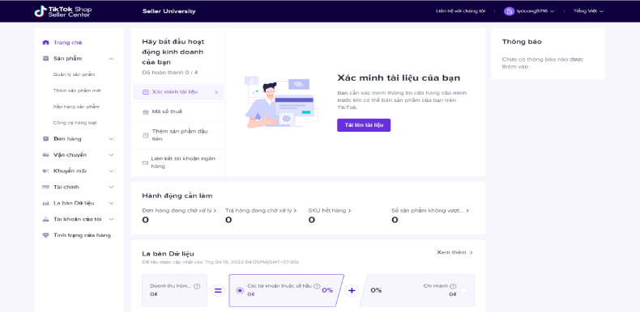
Task: Select the Xác minh tài liệu step
Action: (178, 92)
